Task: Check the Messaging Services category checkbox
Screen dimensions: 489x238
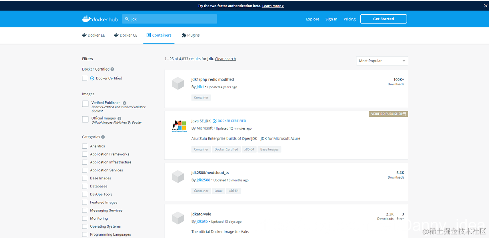Action: [85, 210]
